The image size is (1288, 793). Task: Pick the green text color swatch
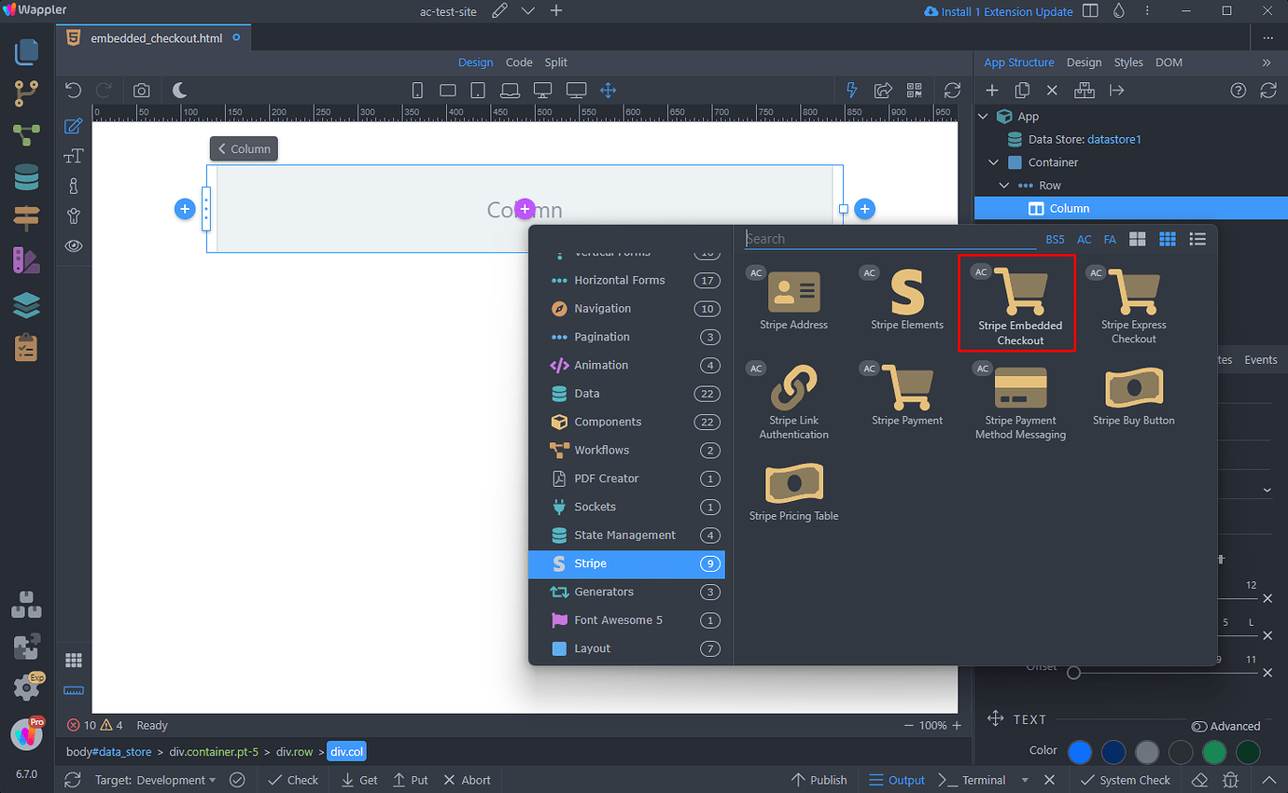[1214, 751]
